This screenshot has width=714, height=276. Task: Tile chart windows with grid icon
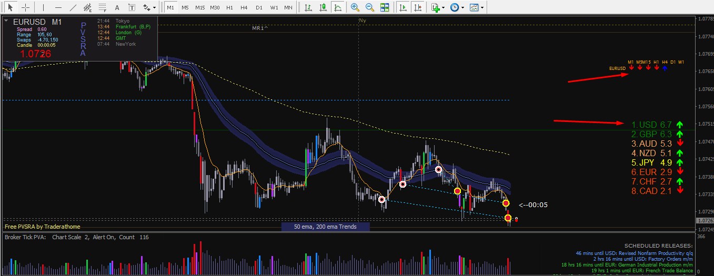pos(385,8)
